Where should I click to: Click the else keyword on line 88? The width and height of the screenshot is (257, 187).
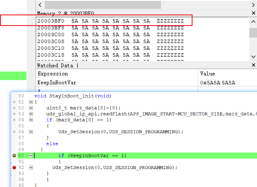pyautogui.click(x=52, y=144)
